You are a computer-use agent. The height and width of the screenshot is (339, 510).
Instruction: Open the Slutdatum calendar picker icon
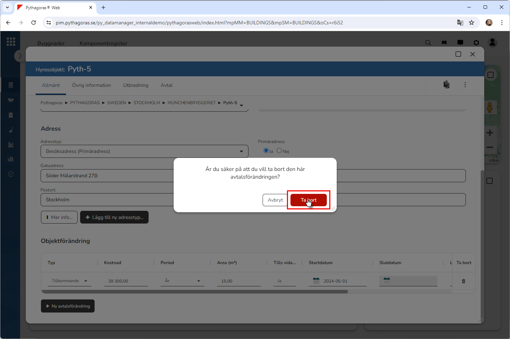[387, 281]
